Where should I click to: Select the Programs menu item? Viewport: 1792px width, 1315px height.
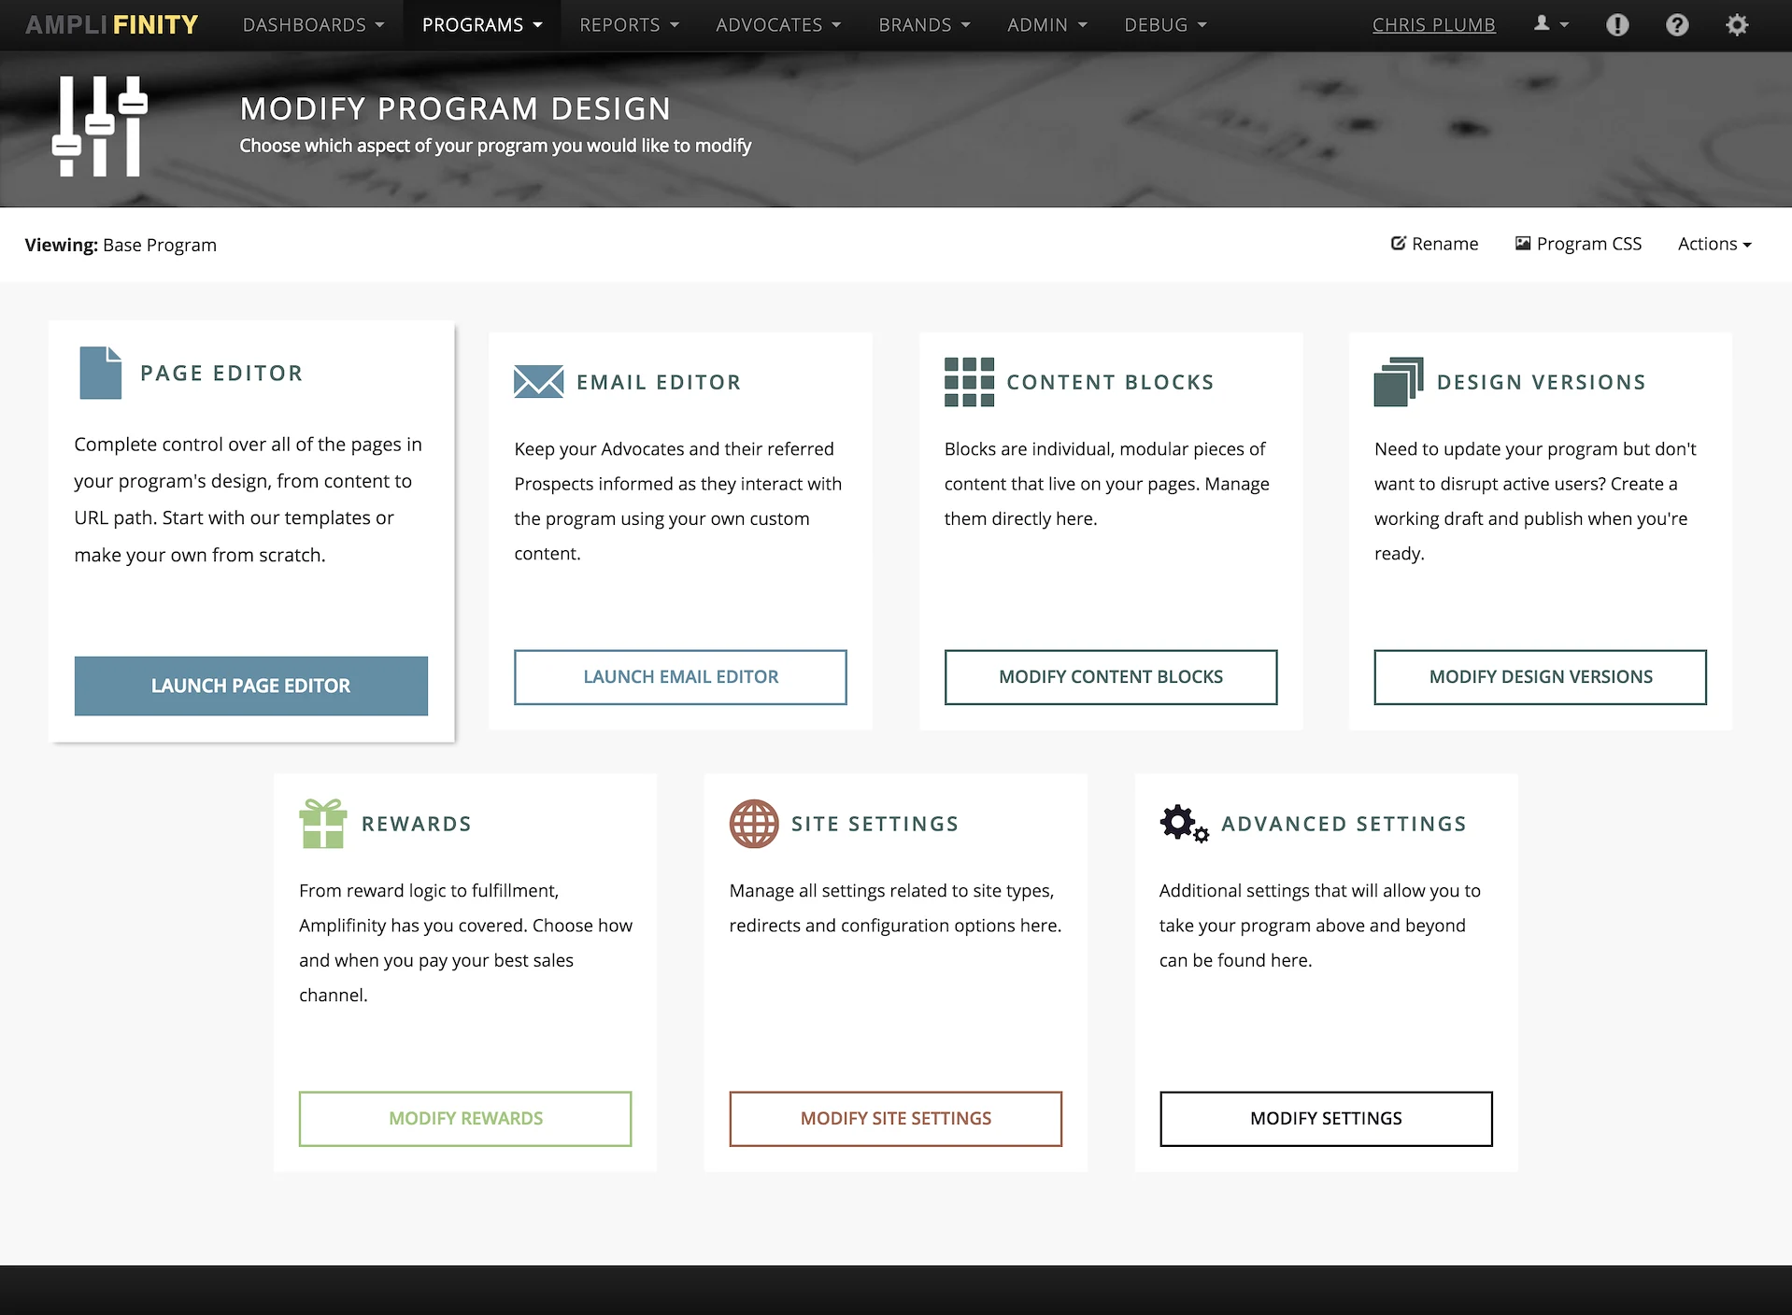coord(481,24)
